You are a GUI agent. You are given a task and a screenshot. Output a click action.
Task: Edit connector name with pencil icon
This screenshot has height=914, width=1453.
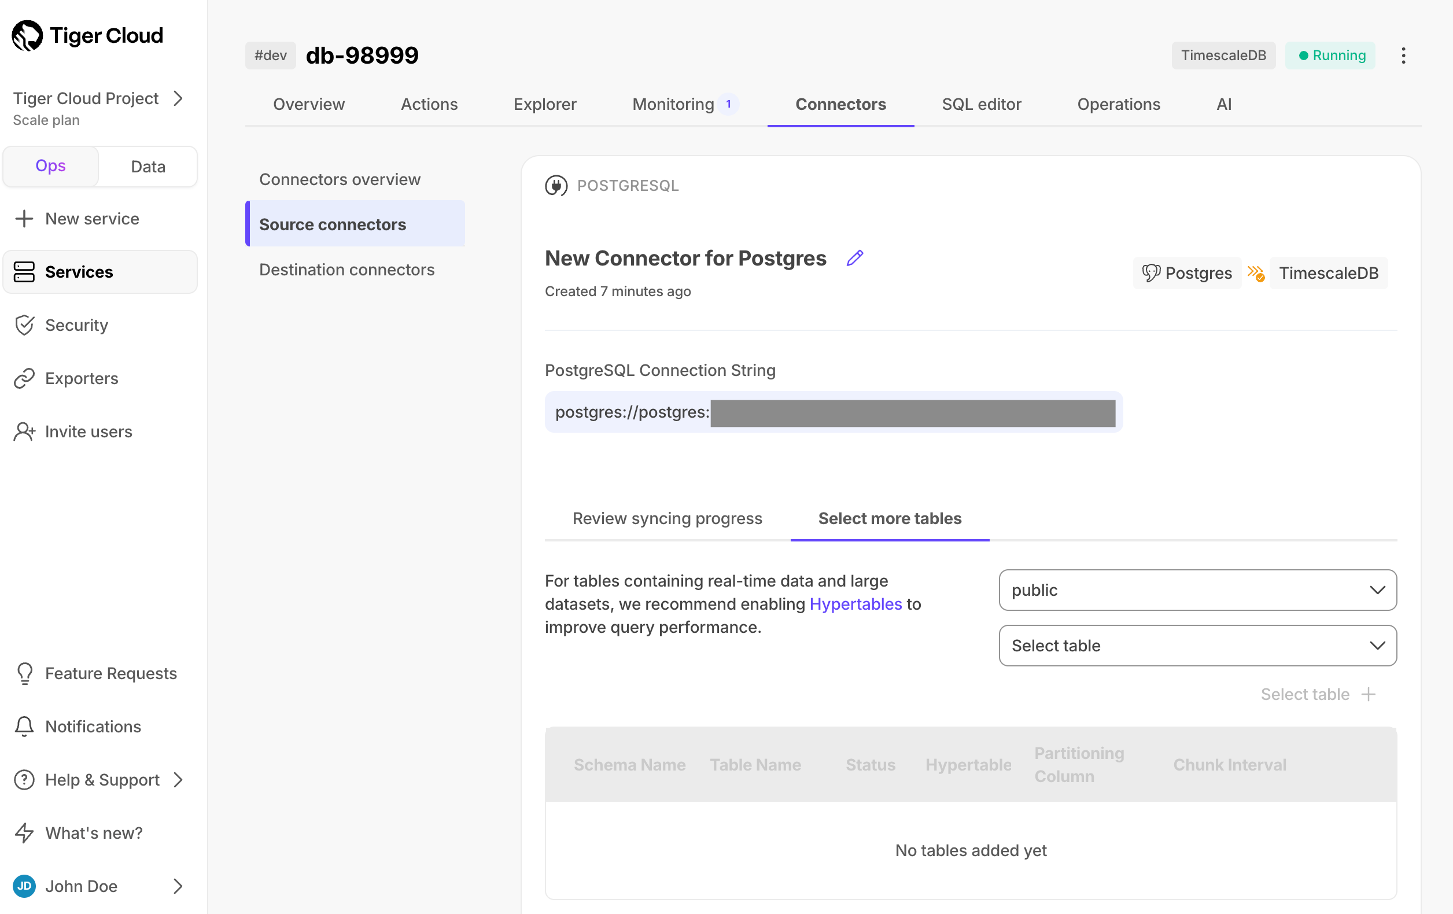point(855,258)
